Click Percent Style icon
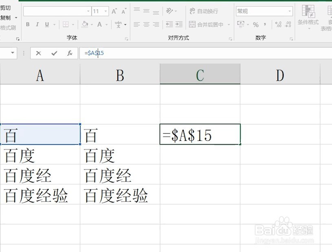The height and width of the screenshot is (252, 332). [x=256, y=25]
